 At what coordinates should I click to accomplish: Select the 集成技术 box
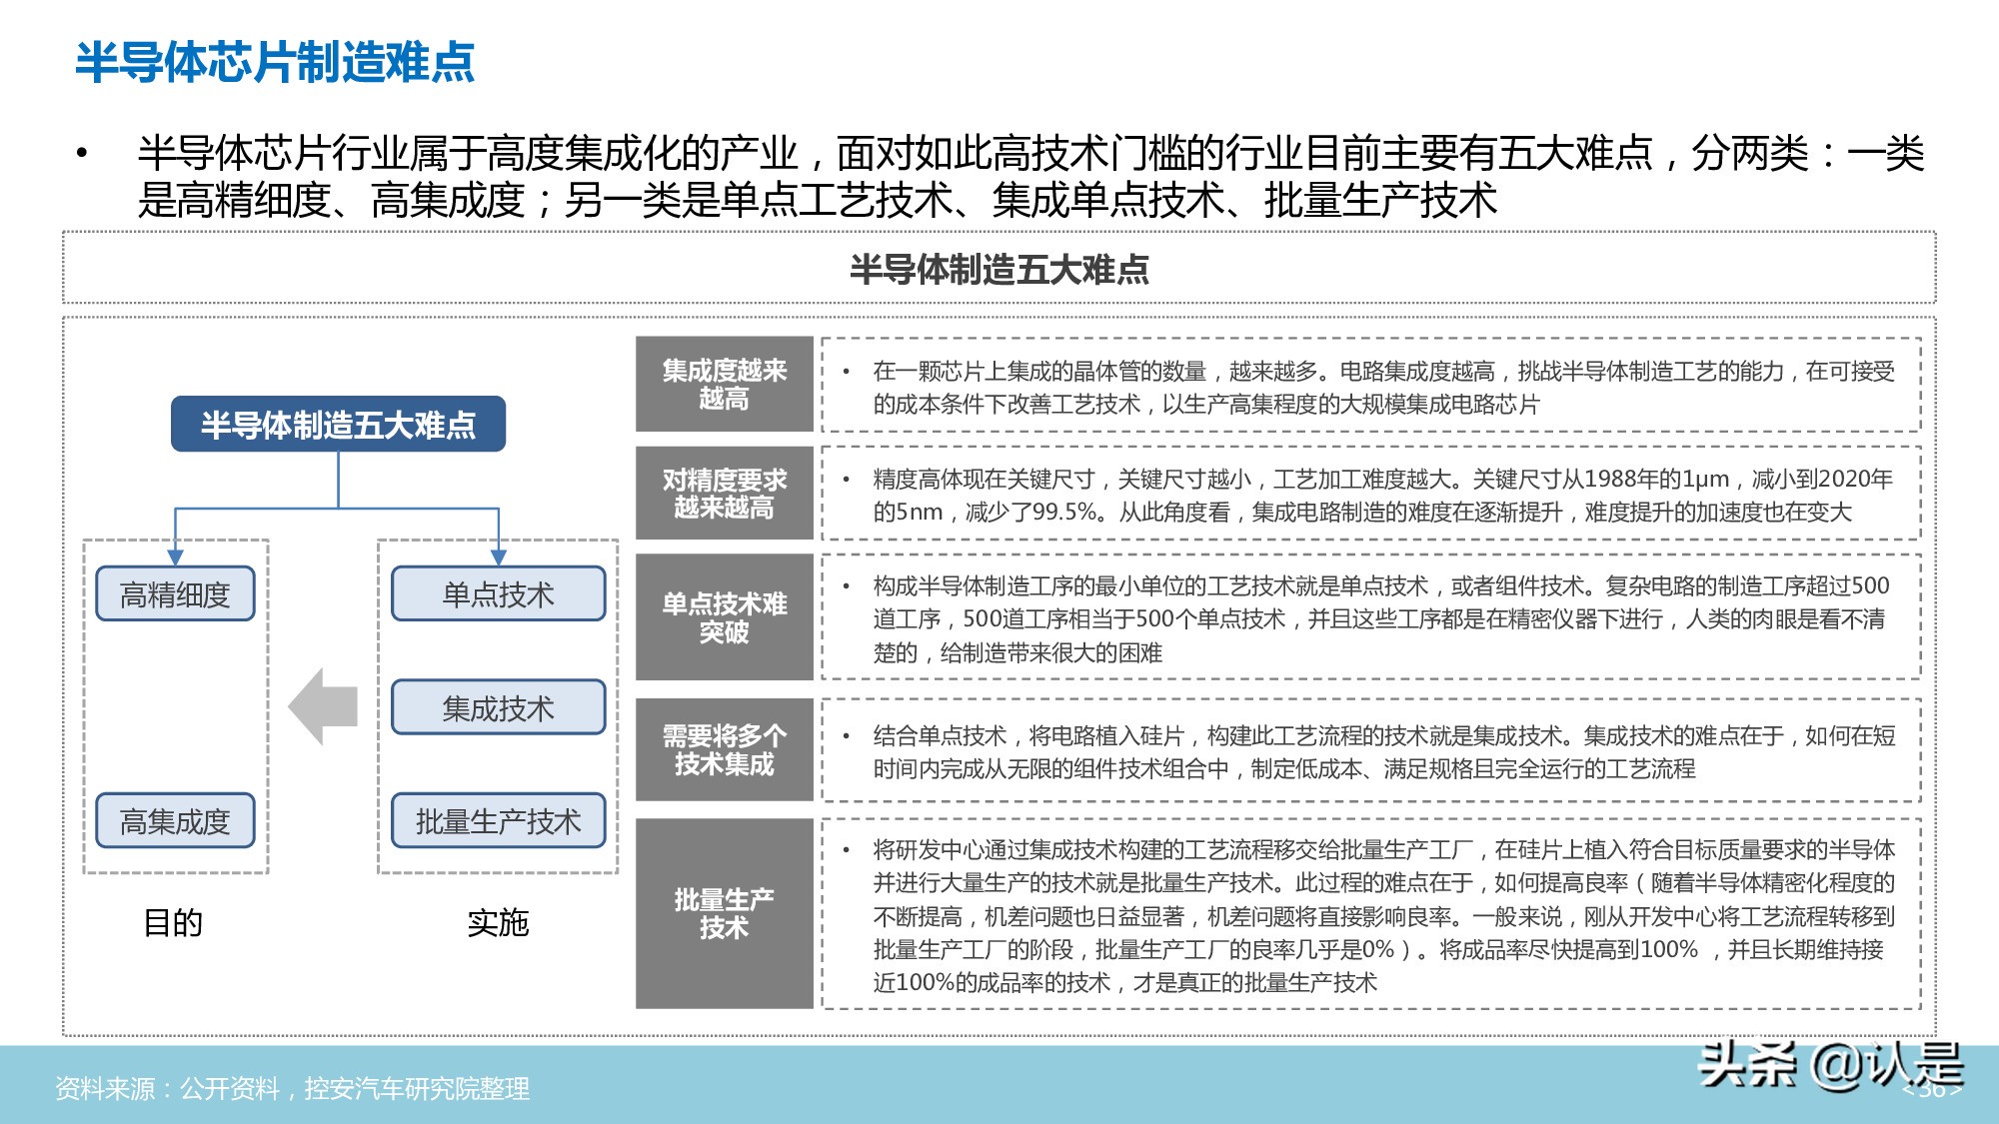(x=497, y=708)
